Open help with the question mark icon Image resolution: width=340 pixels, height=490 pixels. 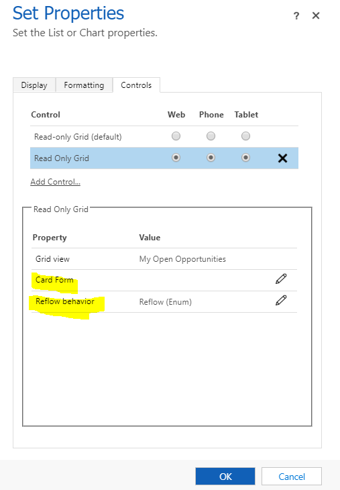click(296, 15)
